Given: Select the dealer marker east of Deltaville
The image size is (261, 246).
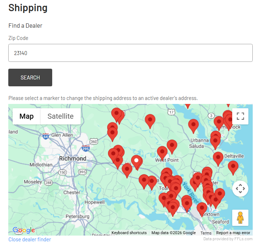Looking at the screenshot, I should click(233, 167).
